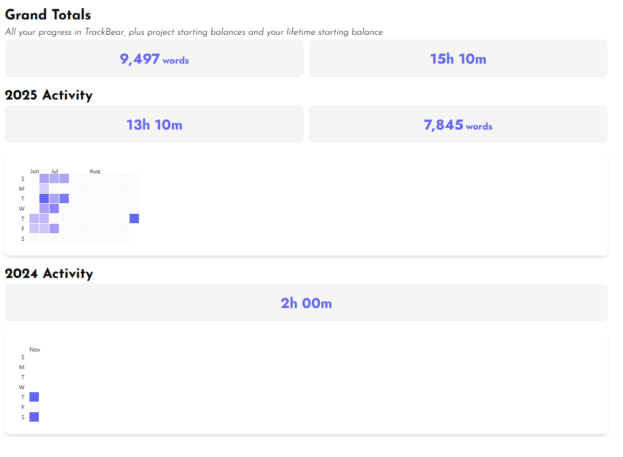Select the shaded Saturday cell in 2024 November heatmap

click(x=34, y=417)
